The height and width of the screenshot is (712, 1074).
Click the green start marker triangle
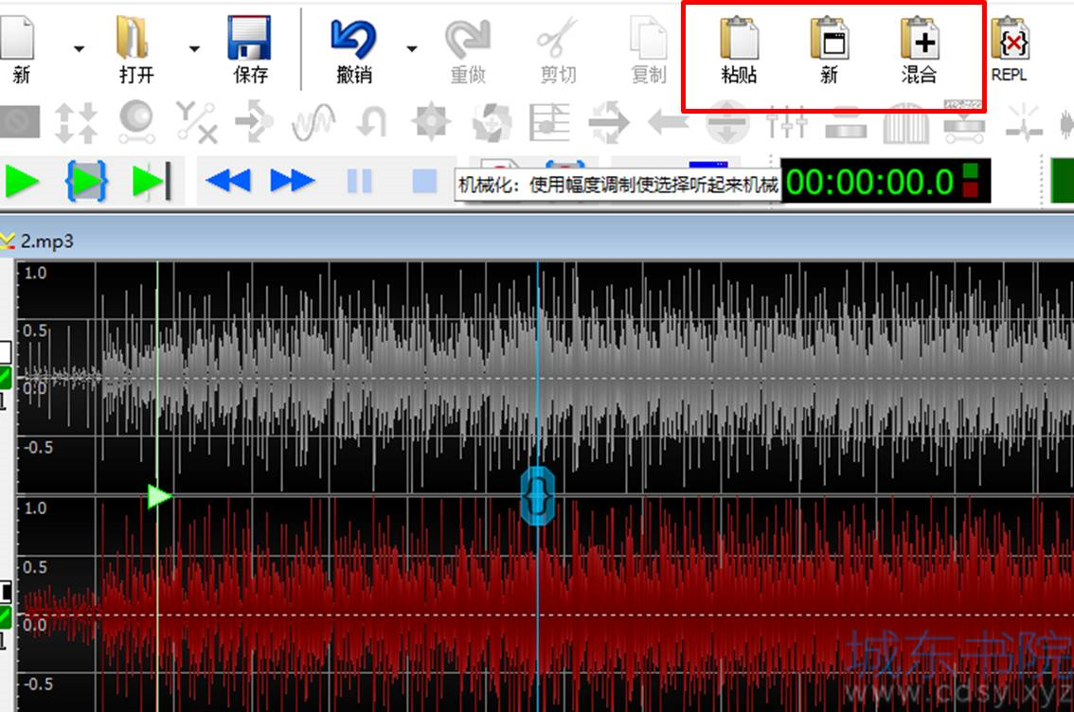click(159, 496)
